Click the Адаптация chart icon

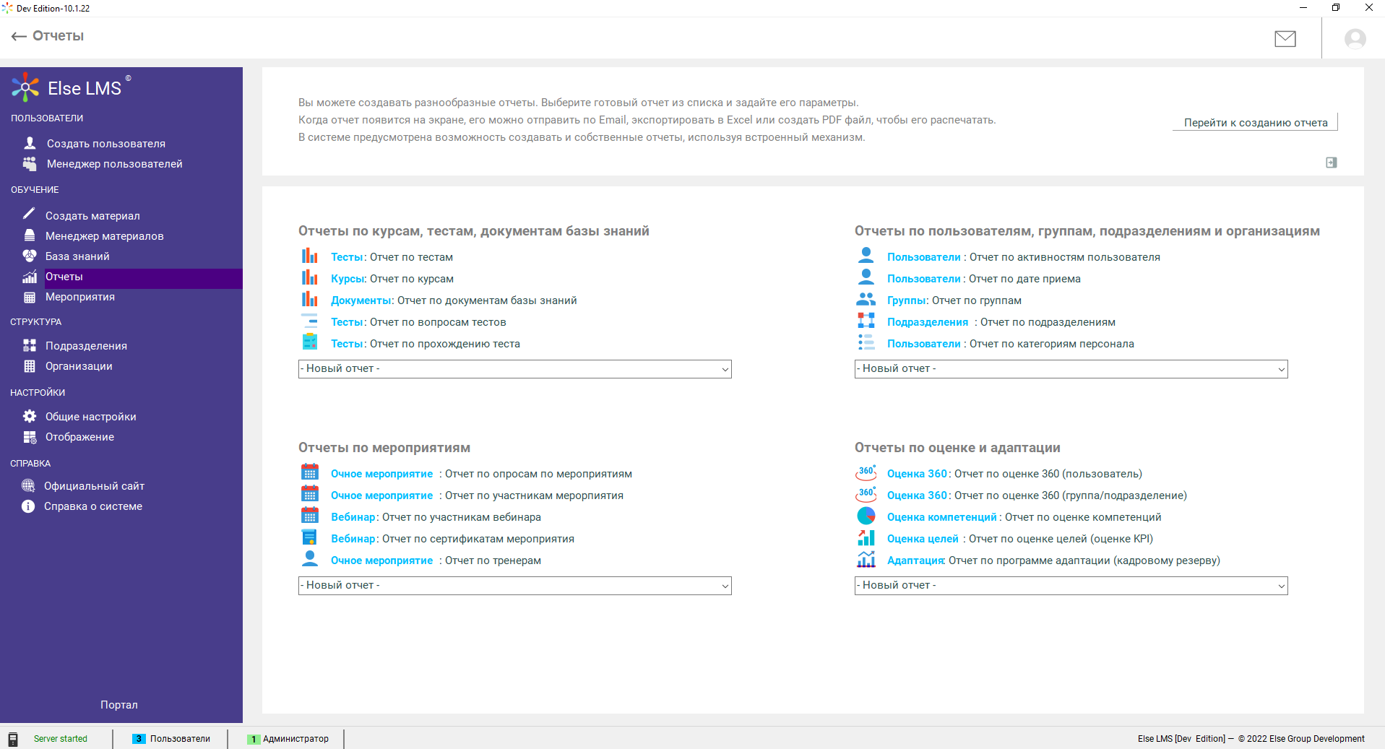(866, 560)
